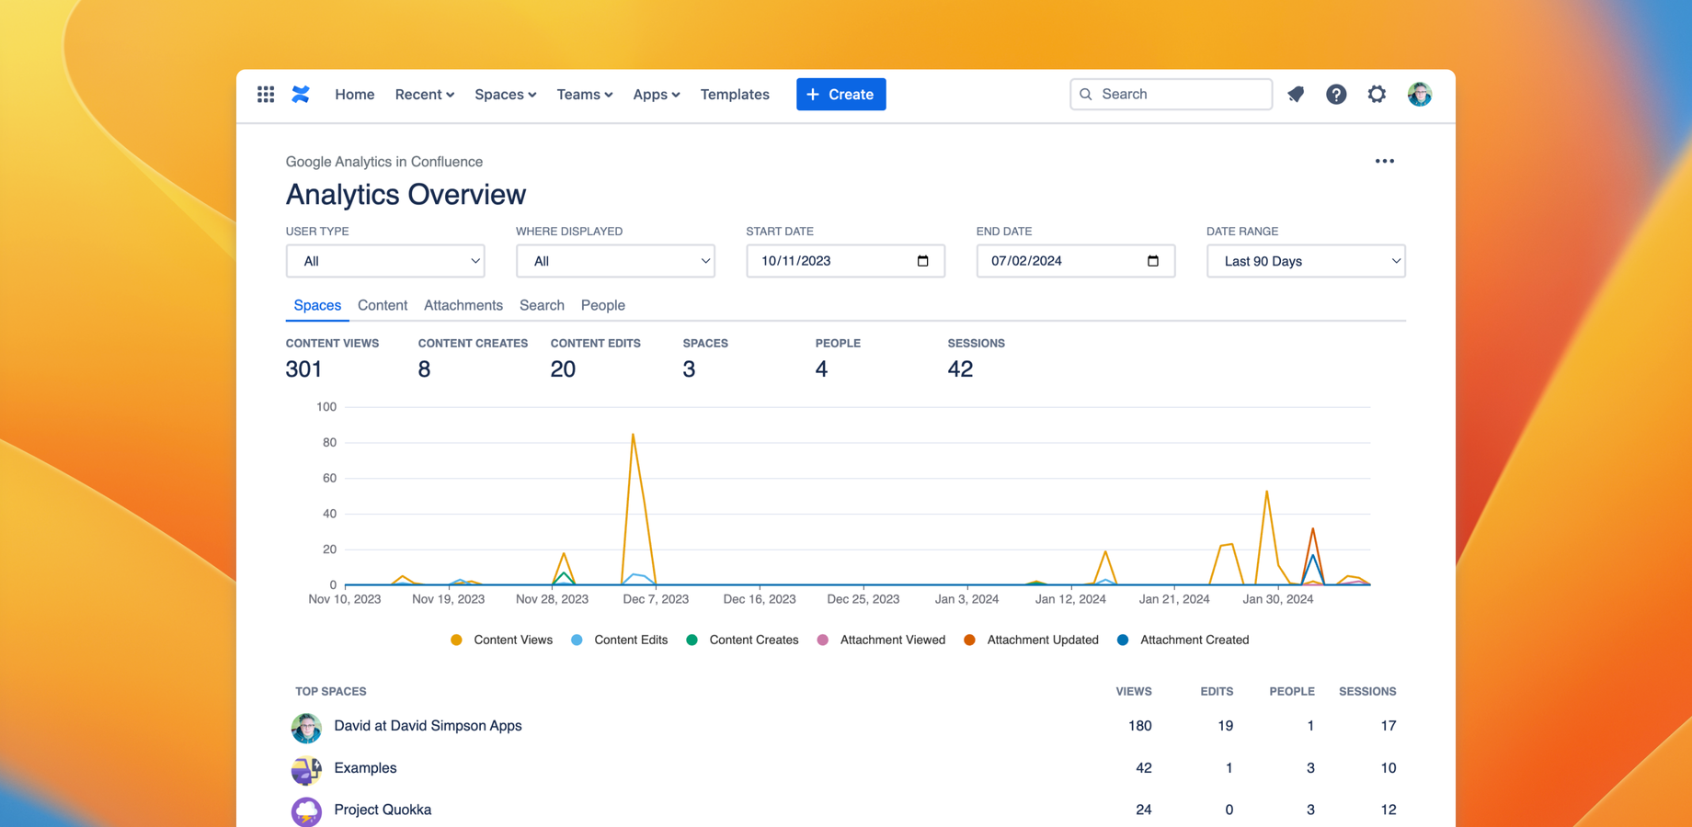
Task: Toggle Attachment Updated legend entry
Action: coord(1031,640)
